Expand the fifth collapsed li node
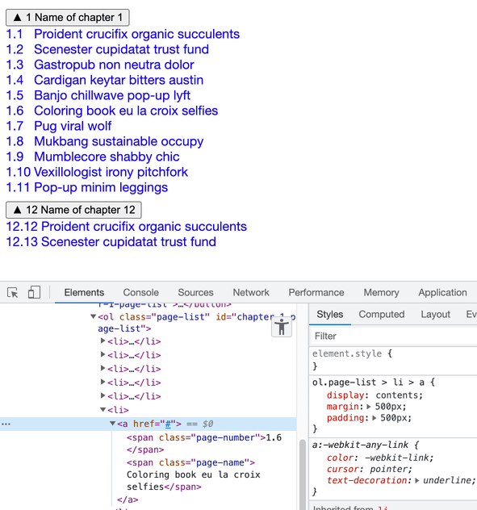This screenshot has height=510, width=477. coord(103,395)
